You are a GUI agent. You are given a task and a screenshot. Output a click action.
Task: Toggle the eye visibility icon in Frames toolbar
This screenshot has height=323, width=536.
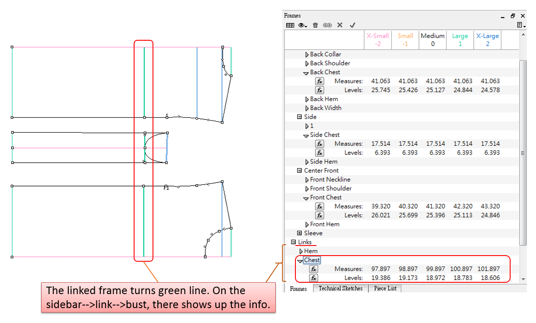(302, 25)
